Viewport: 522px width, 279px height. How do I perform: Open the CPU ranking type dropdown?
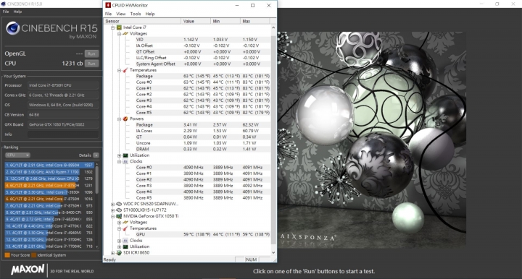[17, 155]
